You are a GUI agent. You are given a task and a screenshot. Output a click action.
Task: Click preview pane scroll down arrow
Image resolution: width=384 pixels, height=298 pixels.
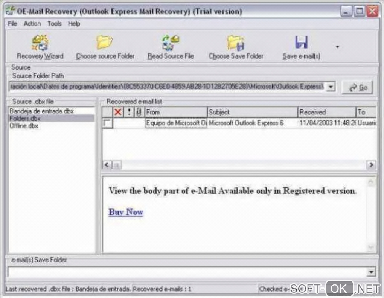coord(371,248)
